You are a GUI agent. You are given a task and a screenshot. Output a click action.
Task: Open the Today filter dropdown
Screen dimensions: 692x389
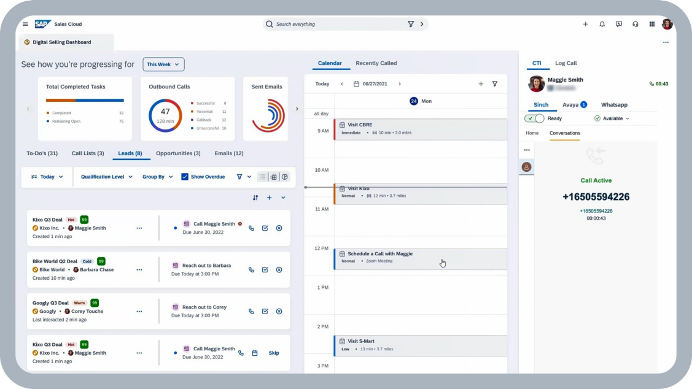click(47, 177)
